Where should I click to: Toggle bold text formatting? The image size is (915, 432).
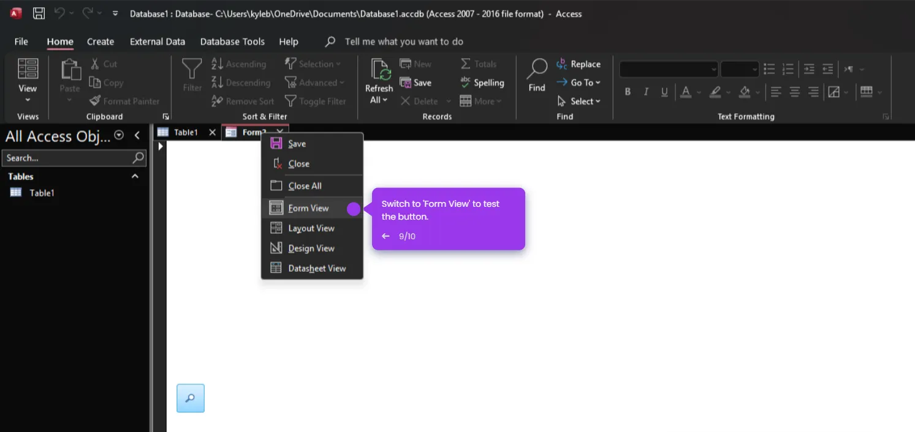[628, 91]
